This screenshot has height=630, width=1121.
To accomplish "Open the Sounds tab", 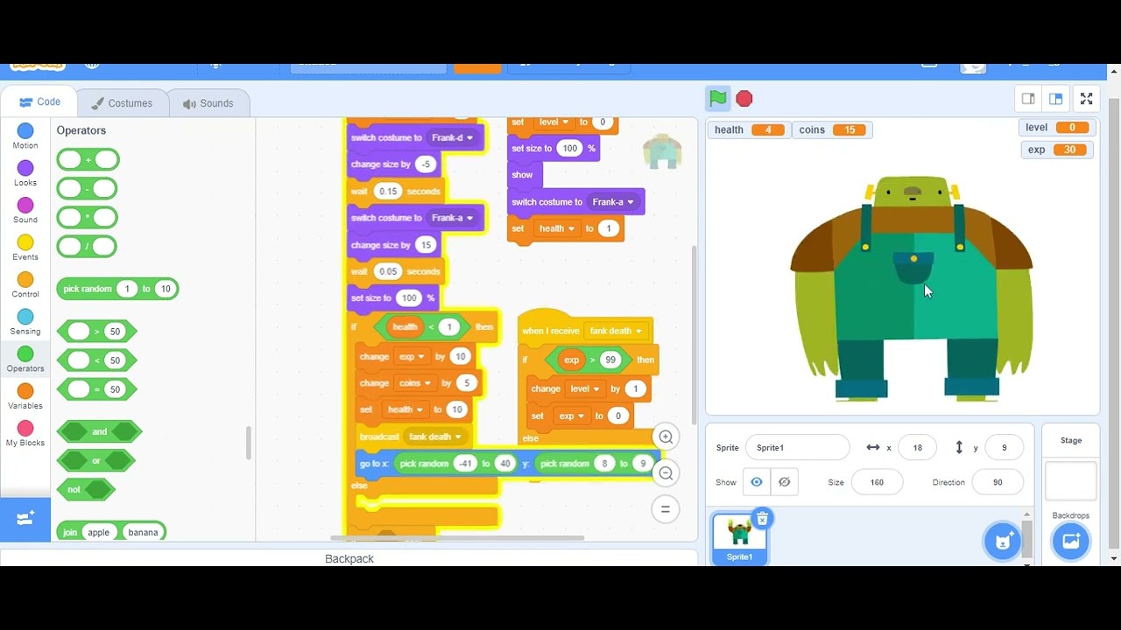I will [x=208, y=103].
